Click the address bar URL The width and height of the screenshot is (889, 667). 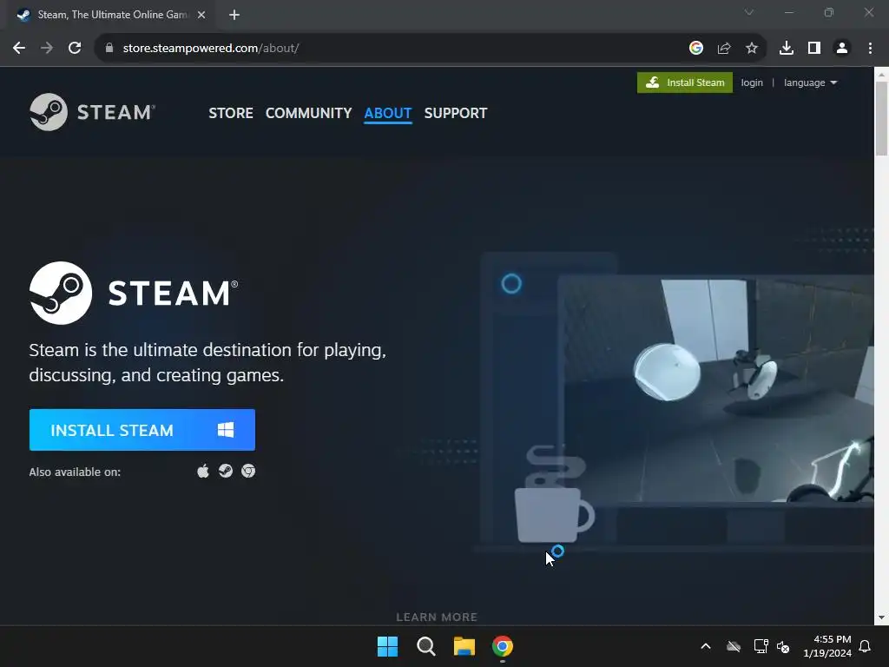(211, 49)
